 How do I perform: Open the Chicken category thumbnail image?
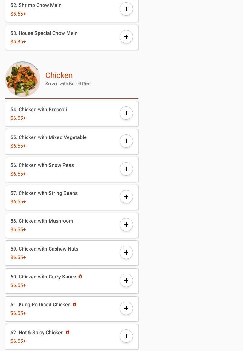23,79
